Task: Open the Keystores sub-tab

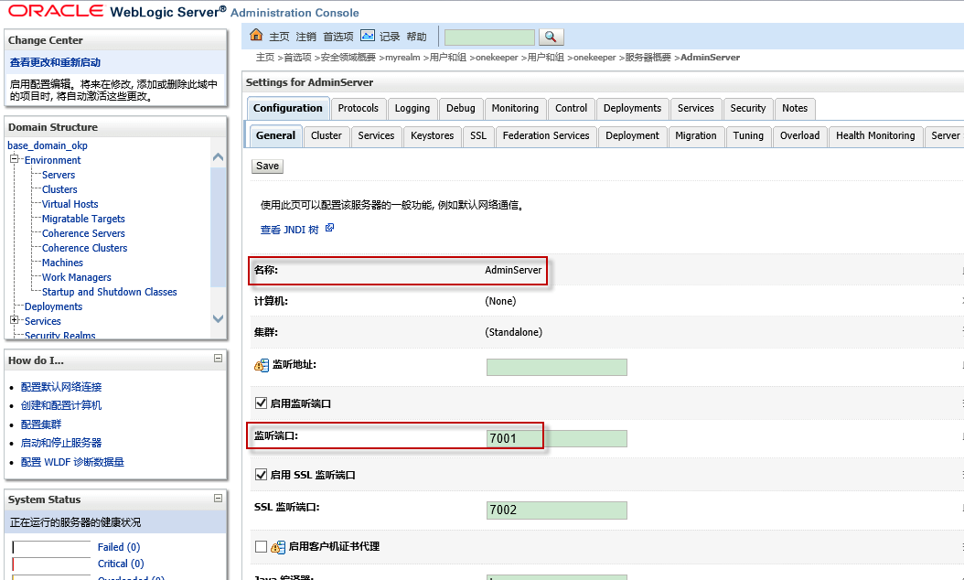Action: point(433,136)
